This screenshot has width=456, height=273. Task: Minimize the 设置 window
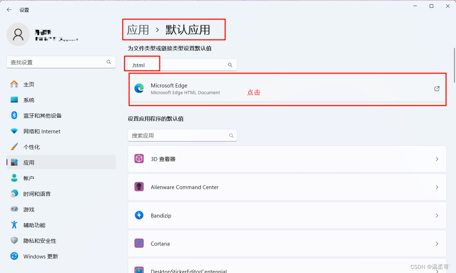415,6
